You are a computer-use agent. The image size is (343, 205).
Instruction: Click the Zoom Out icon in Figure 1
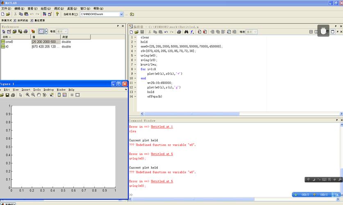tap(33, 95)
